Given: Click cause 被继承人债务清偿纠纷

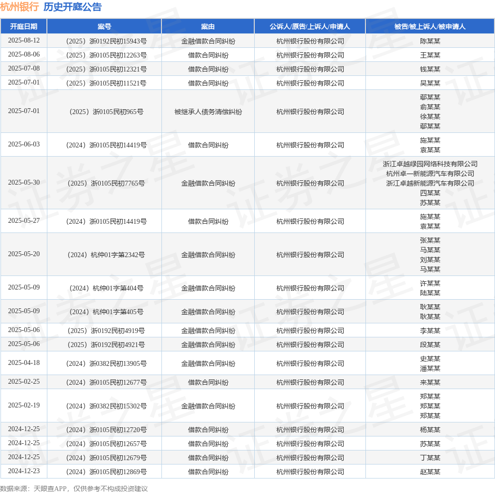Looking at the screenshot, I should (x=208, y=112).
